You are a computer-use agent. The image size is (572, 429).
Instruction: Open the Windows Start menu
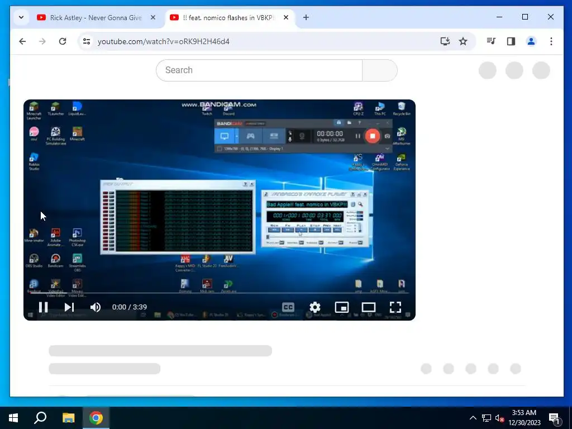point(13,418)
